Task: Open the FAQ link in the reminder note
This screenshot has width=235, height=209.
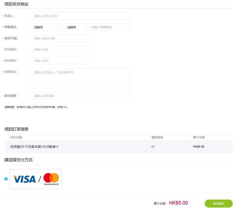Action: [x=65, y=107]
